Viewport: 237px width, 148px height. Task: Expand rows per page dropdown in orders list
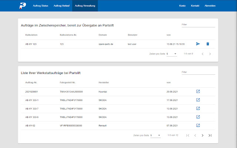pyautogui.click(x=156, y=135)
